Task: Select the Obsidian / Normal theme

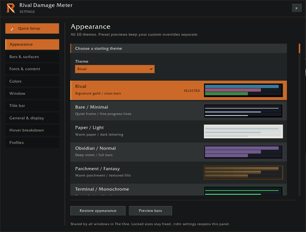Action: (x=178, y=152)
